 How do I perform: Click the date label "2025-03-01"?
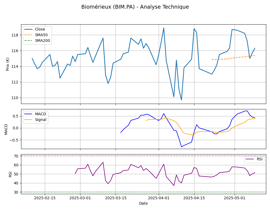click(80, 198)
